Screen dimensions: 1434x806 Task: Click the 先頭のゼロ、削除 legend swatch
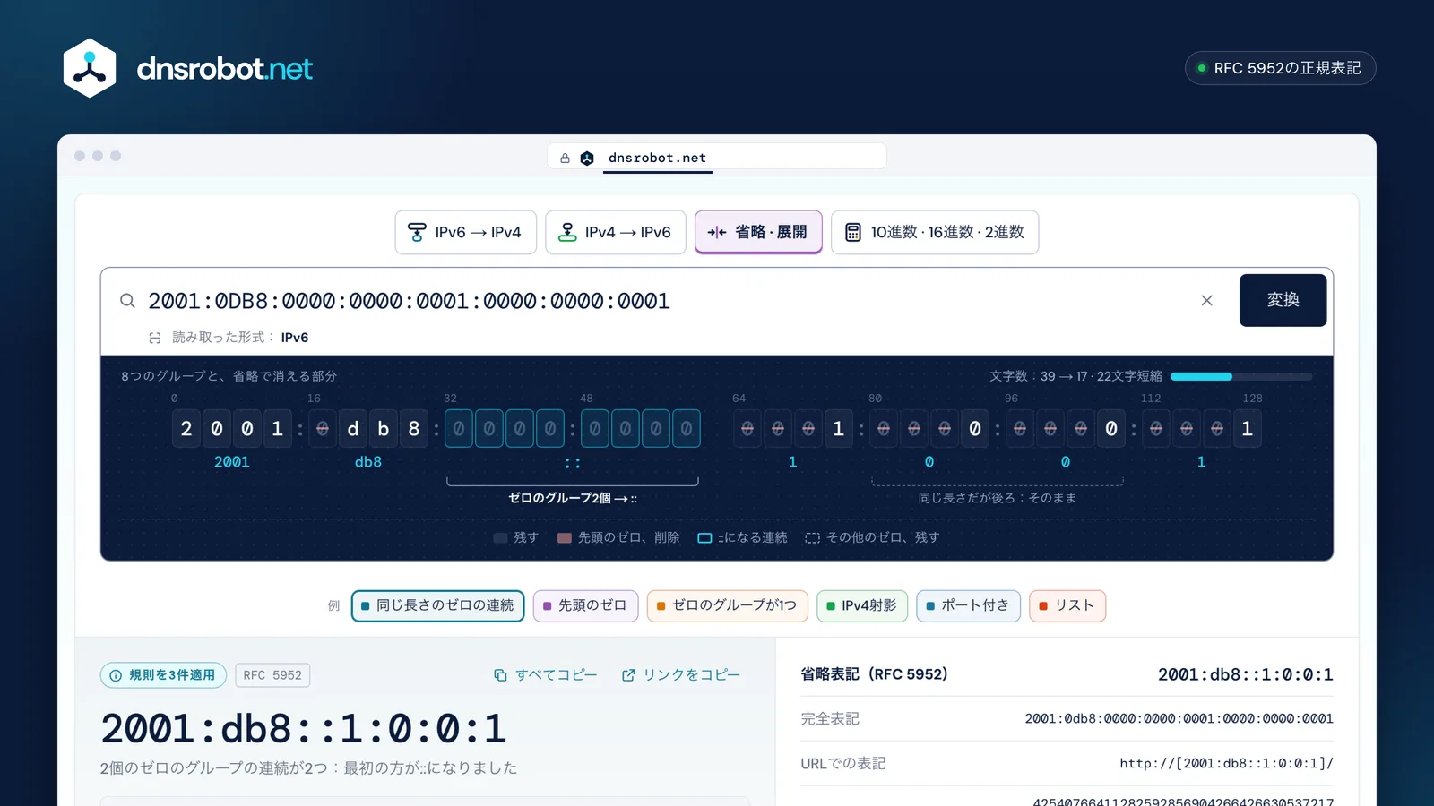[x=565, y=538]
